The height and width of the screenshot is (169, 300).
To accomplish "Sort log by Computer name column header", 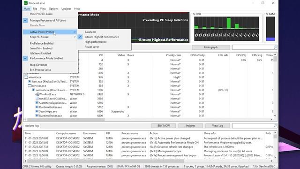I will tap(66, 133).
